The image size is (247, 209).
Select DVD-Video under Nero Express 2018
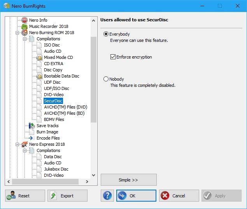pyautogui.click(x=54, y=175)
